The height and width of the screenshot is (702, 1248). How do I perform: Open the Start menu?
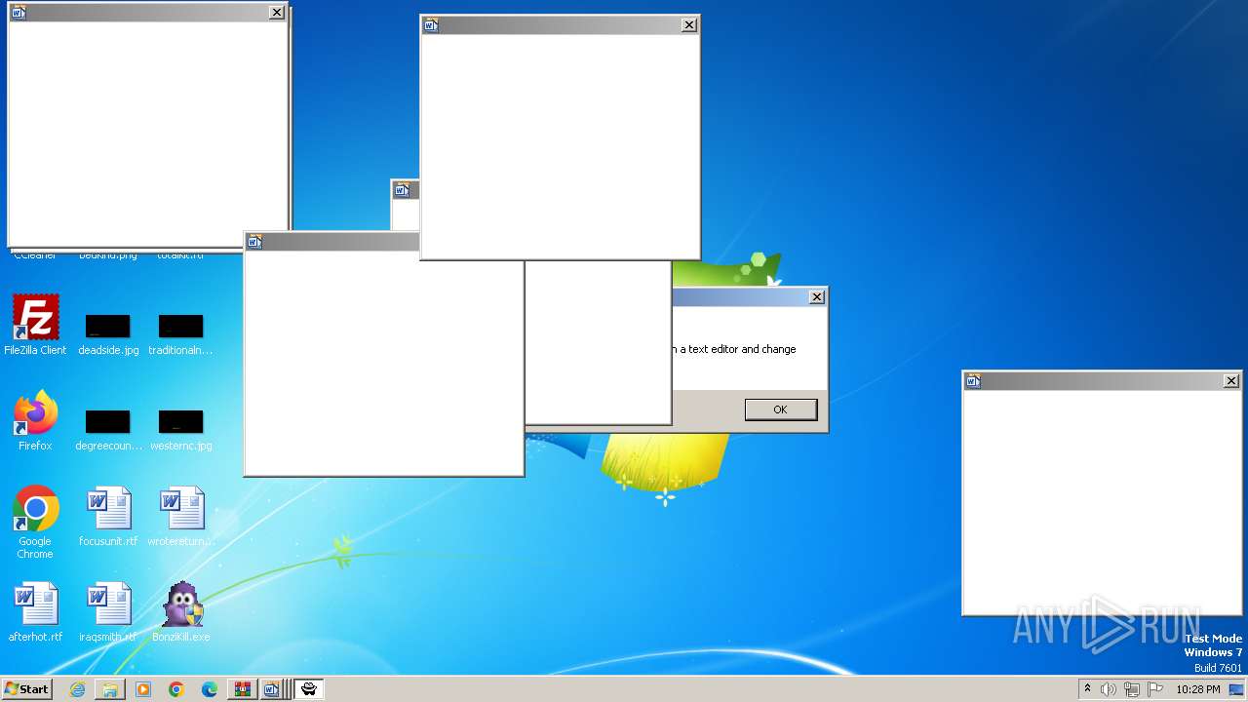click(26, 689)
